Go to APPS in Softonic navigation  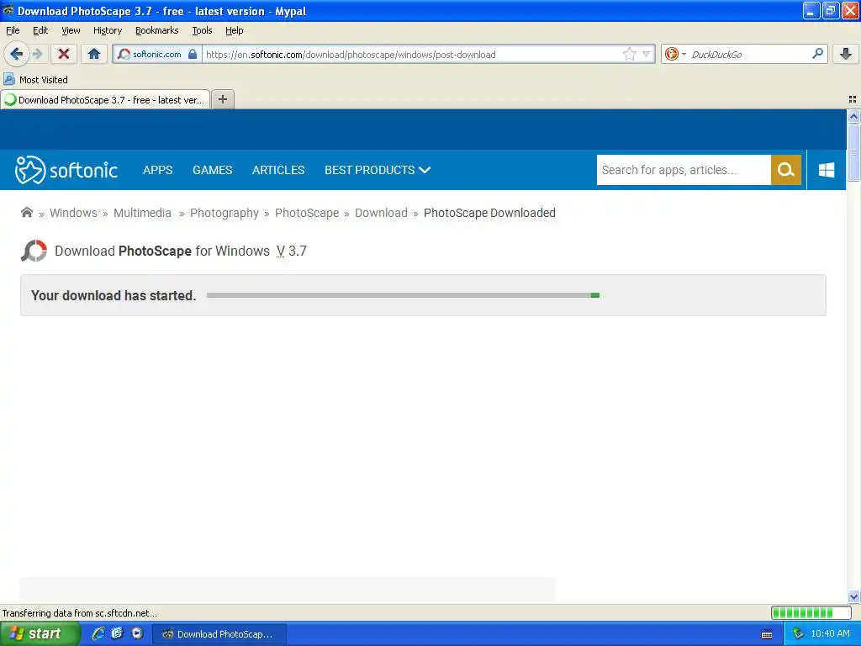[x=157, y=170]
